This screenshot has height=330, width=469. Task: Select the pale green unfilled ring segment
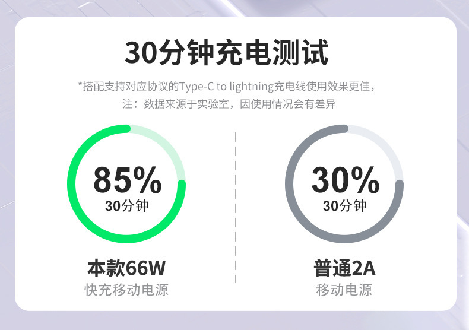[x=166, y=141]
